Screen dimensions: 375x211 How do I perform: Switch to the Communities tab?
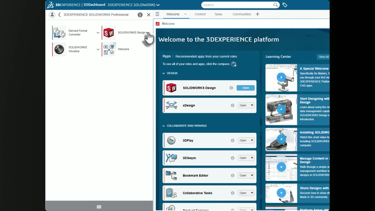tap(241, 14)
